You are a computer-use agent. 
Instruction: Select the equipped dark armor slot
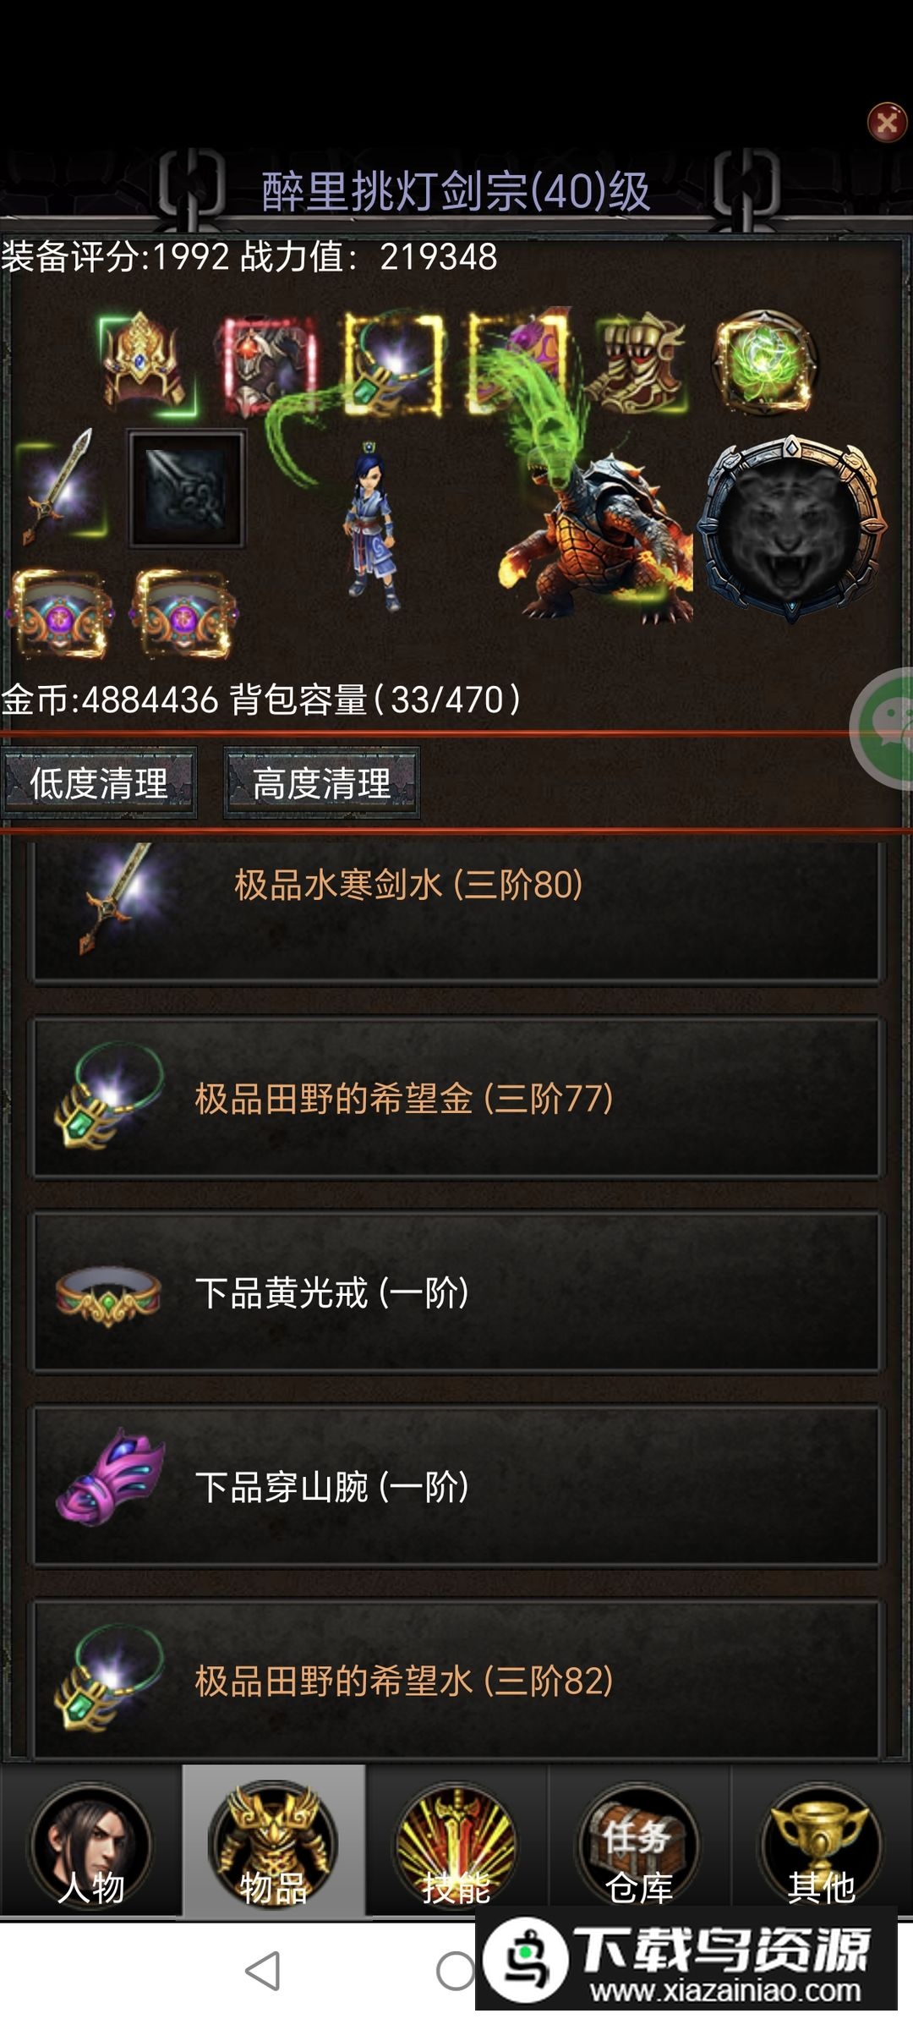click(265, 364)
